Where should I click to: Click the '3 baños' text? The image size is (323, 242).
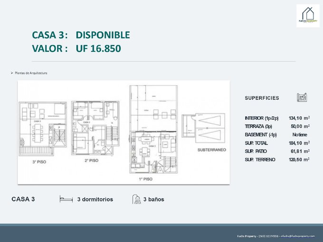click(x=154, y=199)
